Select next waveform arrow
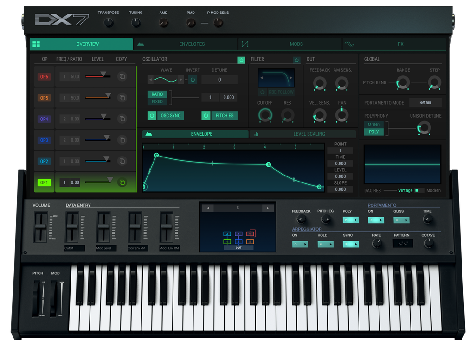 coord(180,80)
